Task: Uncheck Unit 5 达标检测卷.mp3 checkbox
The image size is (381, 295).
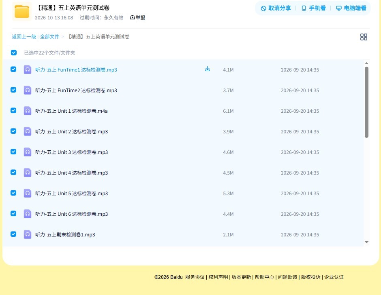Action: (x=13, y=193)
